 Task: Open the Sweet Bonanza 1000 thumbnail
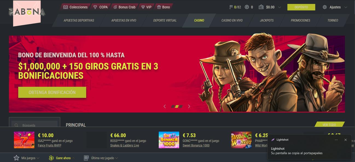[169, 140]
